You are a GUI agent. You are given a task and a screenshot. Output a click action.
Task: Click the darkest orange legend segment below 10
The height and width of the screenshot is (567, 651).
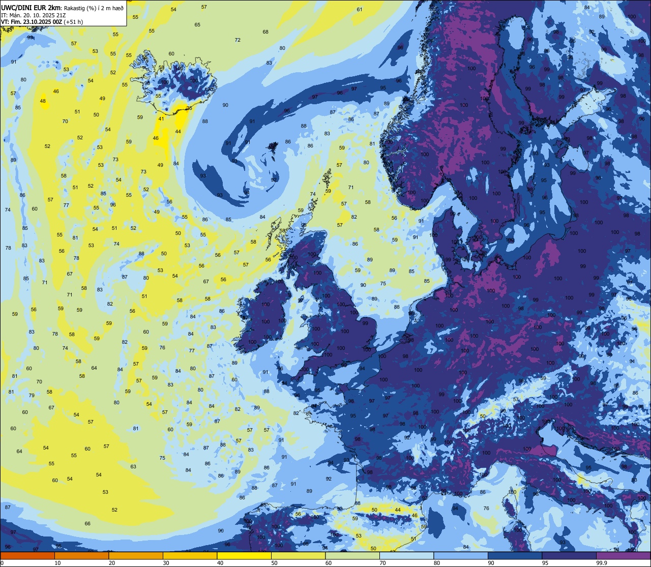(x=27, y=555)
